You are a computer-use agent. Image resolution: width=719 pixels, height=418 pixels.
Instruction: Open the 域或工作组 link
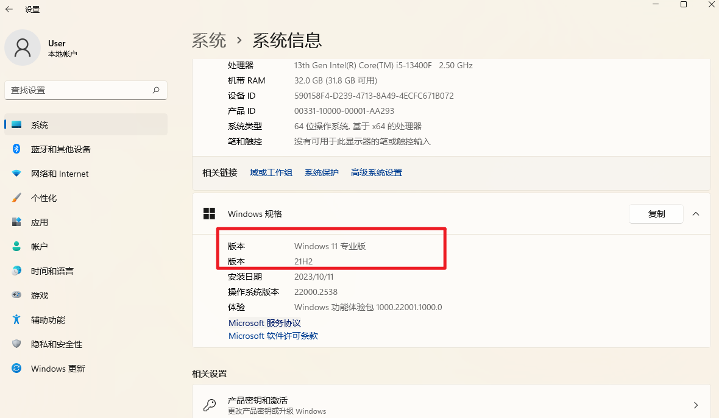point(271,172)
